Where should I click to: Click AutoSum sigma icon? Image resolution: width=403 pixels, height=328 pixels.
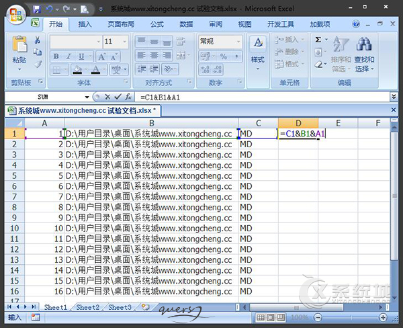tap(318, 40)
